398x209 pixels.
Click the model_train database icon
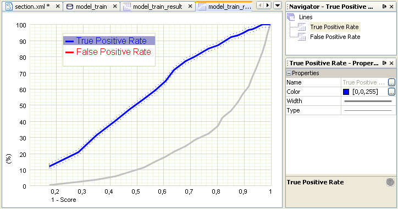70,7
